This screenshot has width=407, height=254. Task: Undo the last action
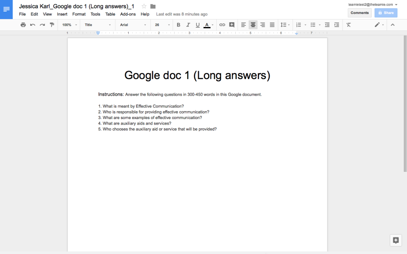(33, 25)
